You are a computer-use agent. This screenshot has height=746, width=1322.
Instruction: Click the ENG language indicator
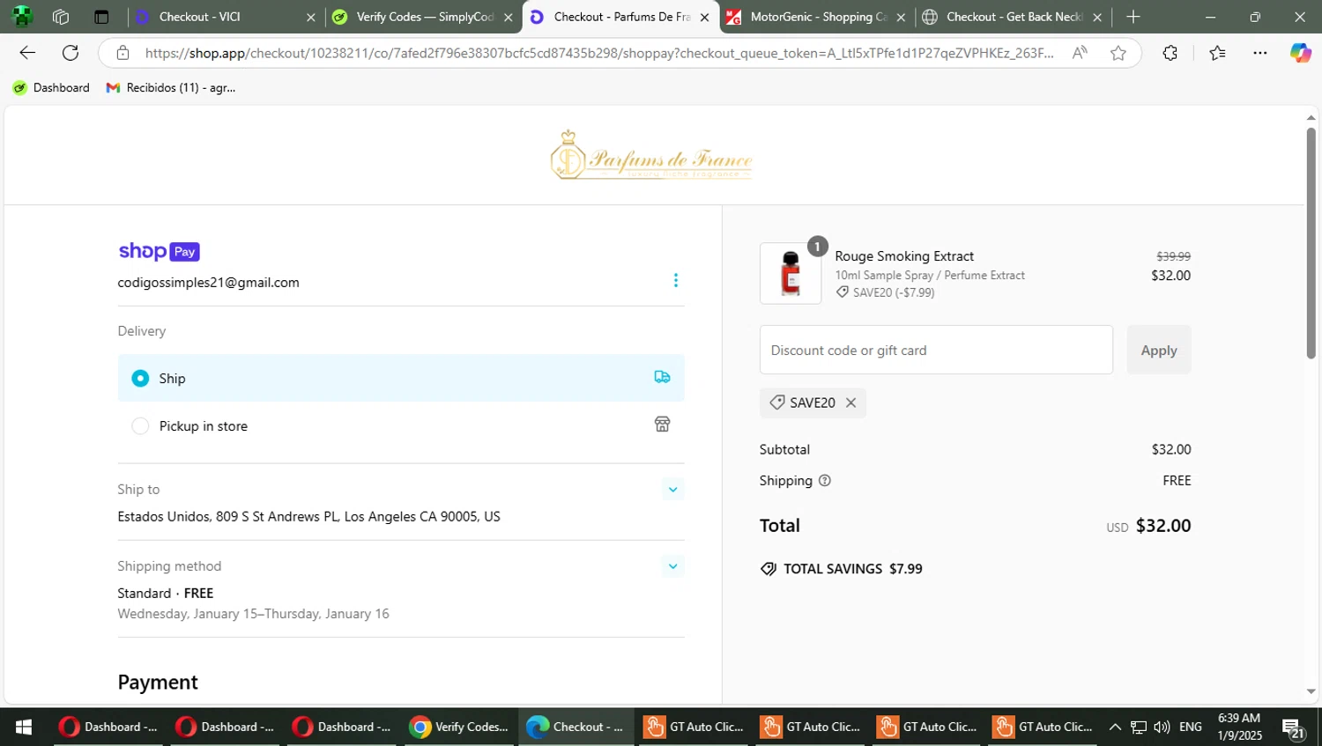(1191, 727)
